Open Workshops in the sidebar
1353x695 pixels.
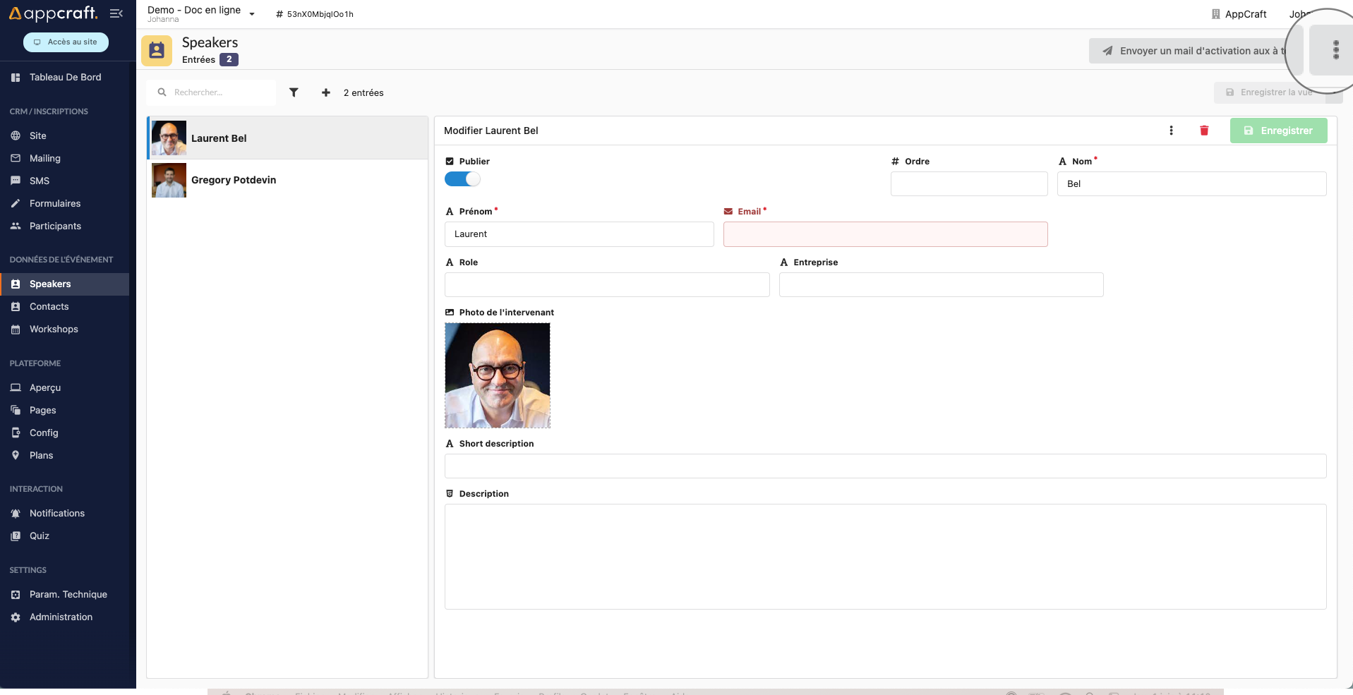click(x=54, y=330)
